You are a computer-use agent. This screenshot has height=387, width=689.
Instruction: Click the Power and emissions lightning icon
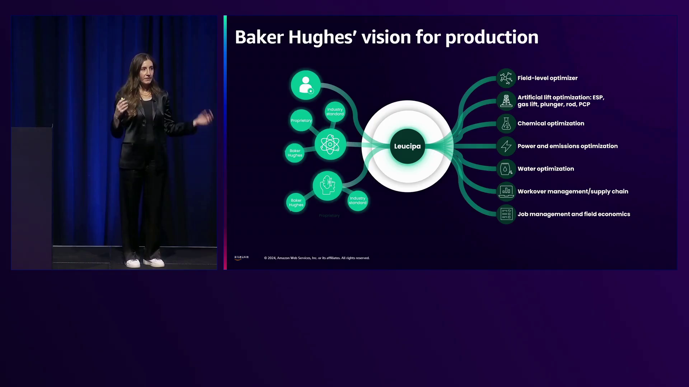pyautogui.click(x=506, y=146)
